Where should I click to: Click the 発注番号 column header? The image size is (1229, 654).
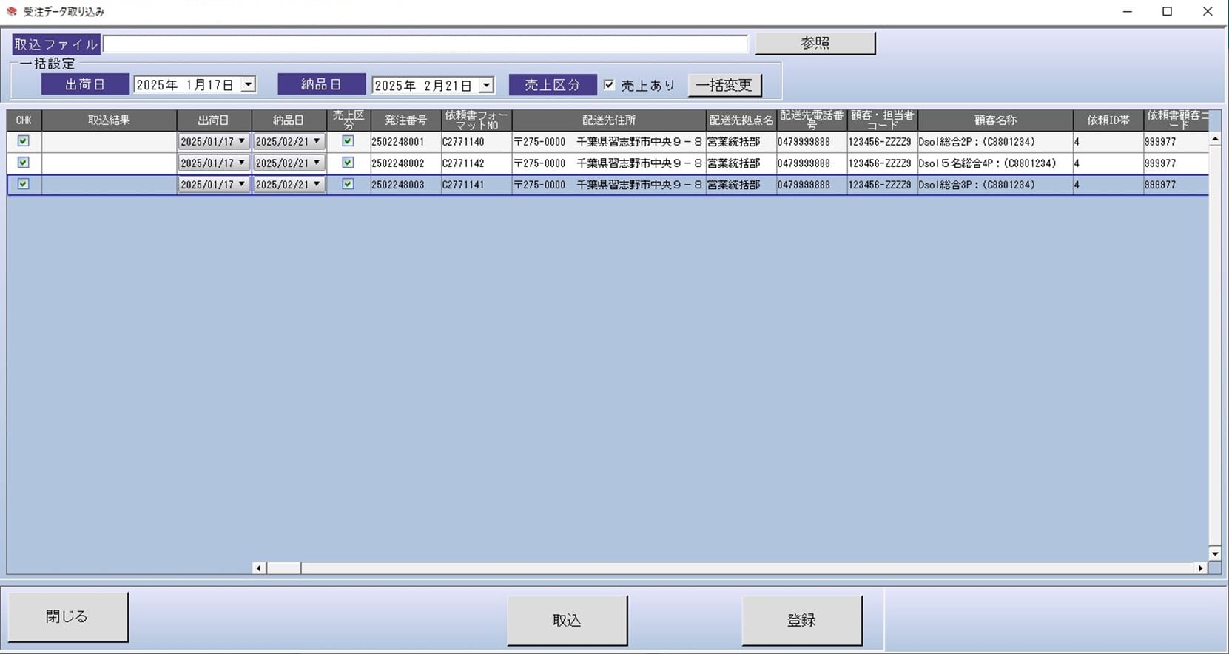click(x=405, y=120)
